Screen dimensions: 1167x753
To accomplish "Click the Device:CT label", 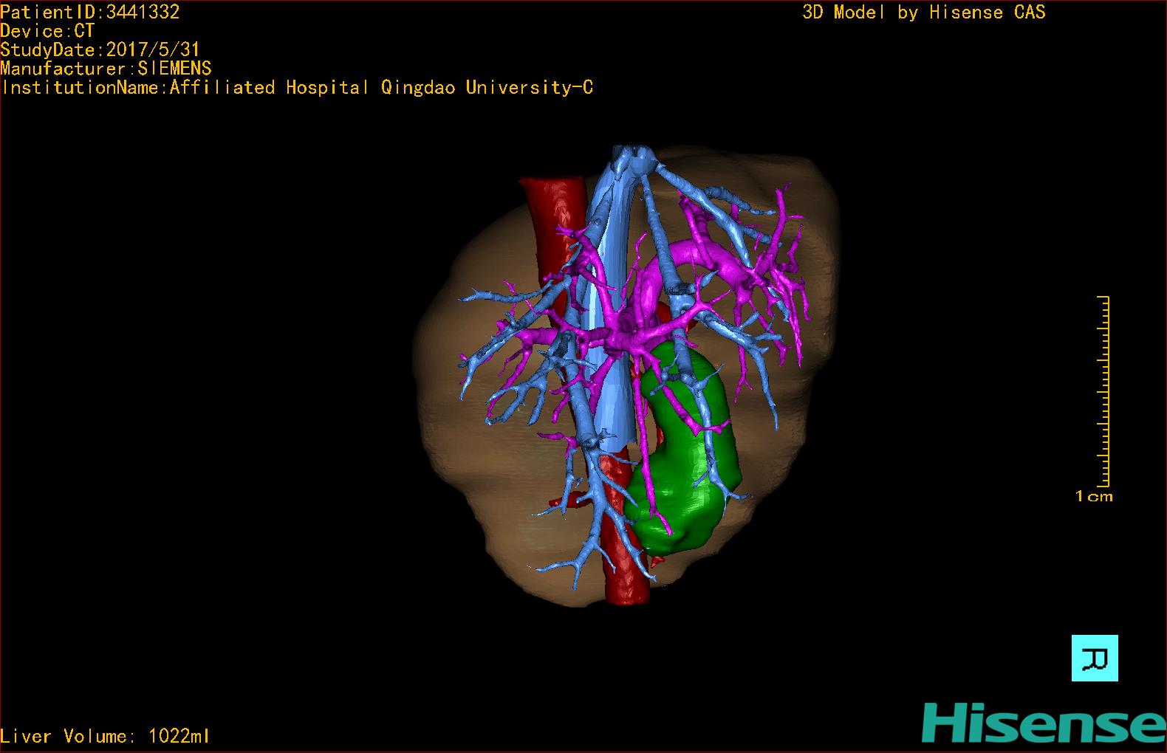I will [47, 31].
